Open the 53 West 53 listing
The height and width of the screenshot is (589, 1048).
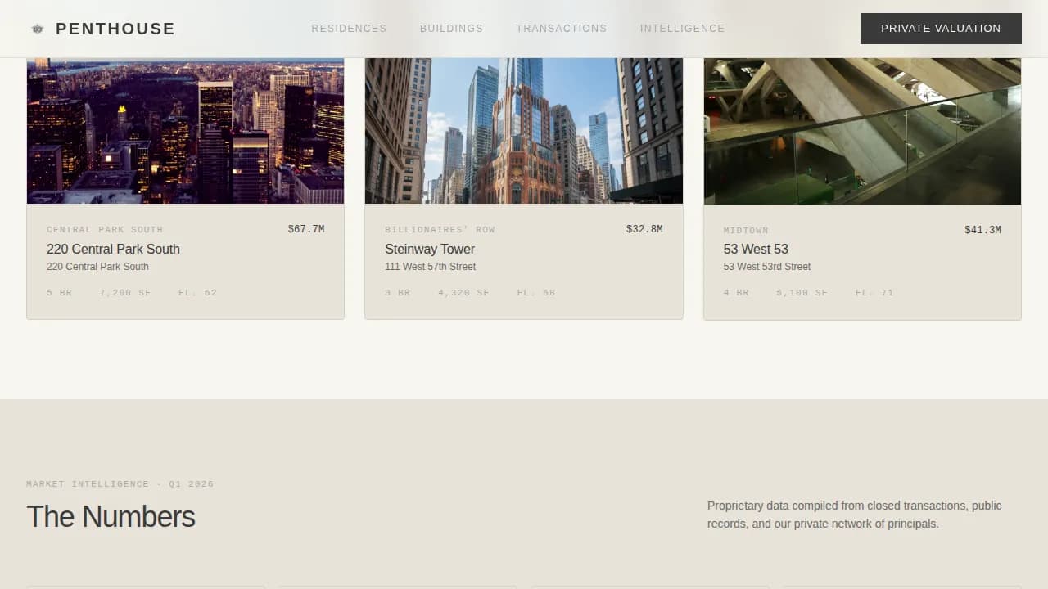click(x=755, y=249)
